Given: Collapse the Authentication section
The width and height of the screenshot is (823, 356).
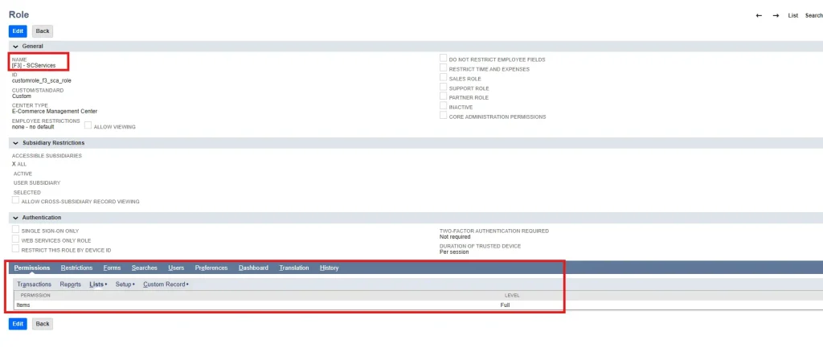Looking at the screenshot, I should point(16,218).
